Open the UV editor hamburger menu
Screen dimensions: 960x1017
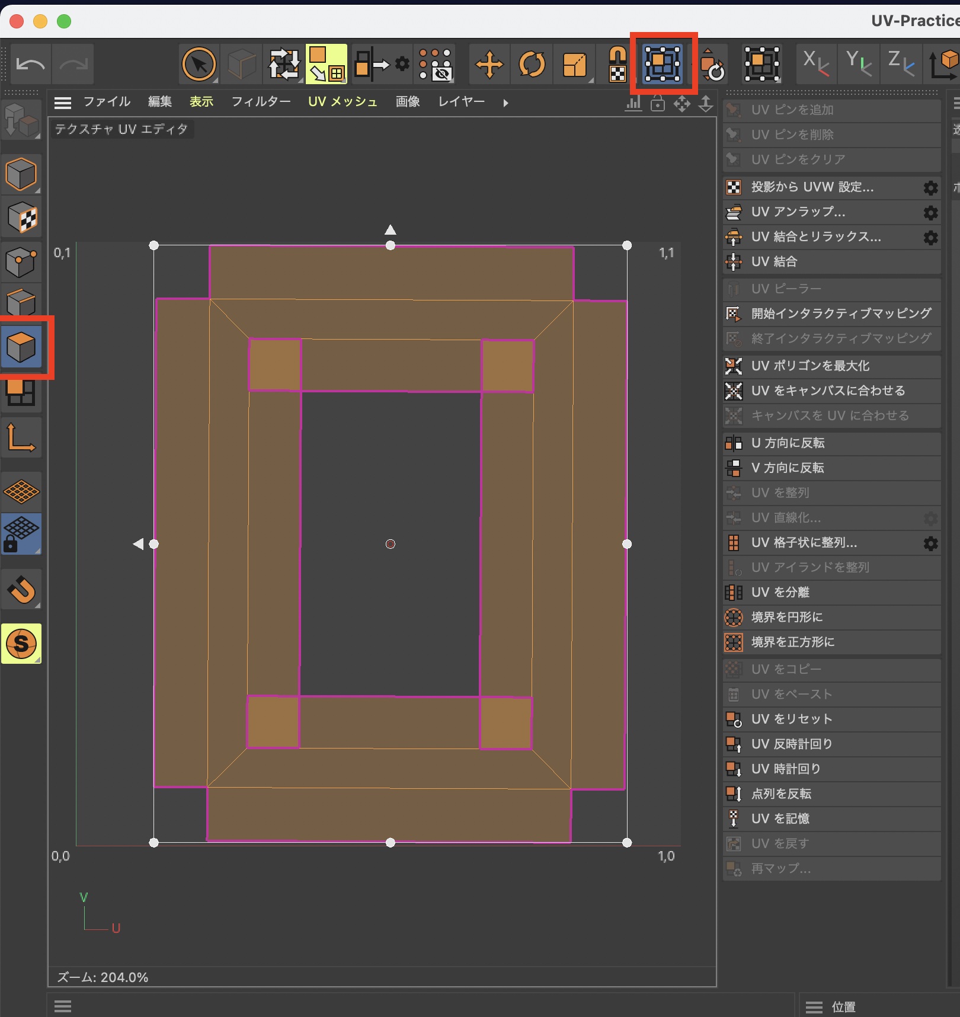(x=63, y=103)
